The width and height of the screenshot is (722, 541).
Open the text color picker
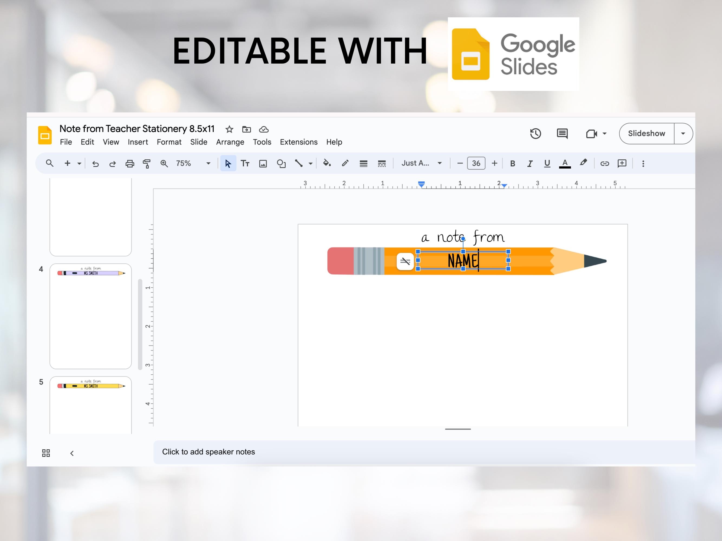(x=565, y=163)
